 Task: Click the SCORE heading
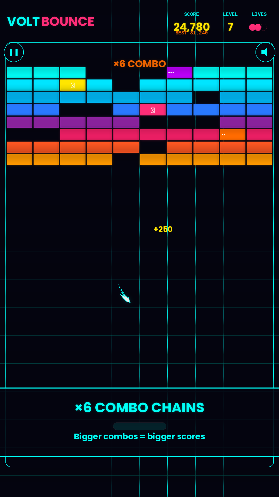click(191, 14)
